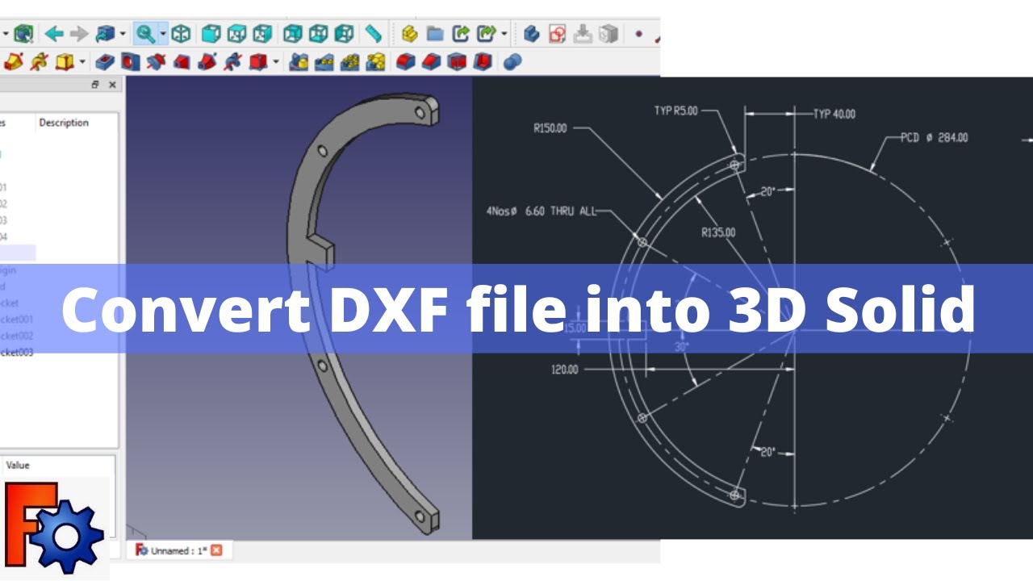Click the yellow Additive Primitive cube
This screenshot has height=581, width=1033.
tap(65, 61)
